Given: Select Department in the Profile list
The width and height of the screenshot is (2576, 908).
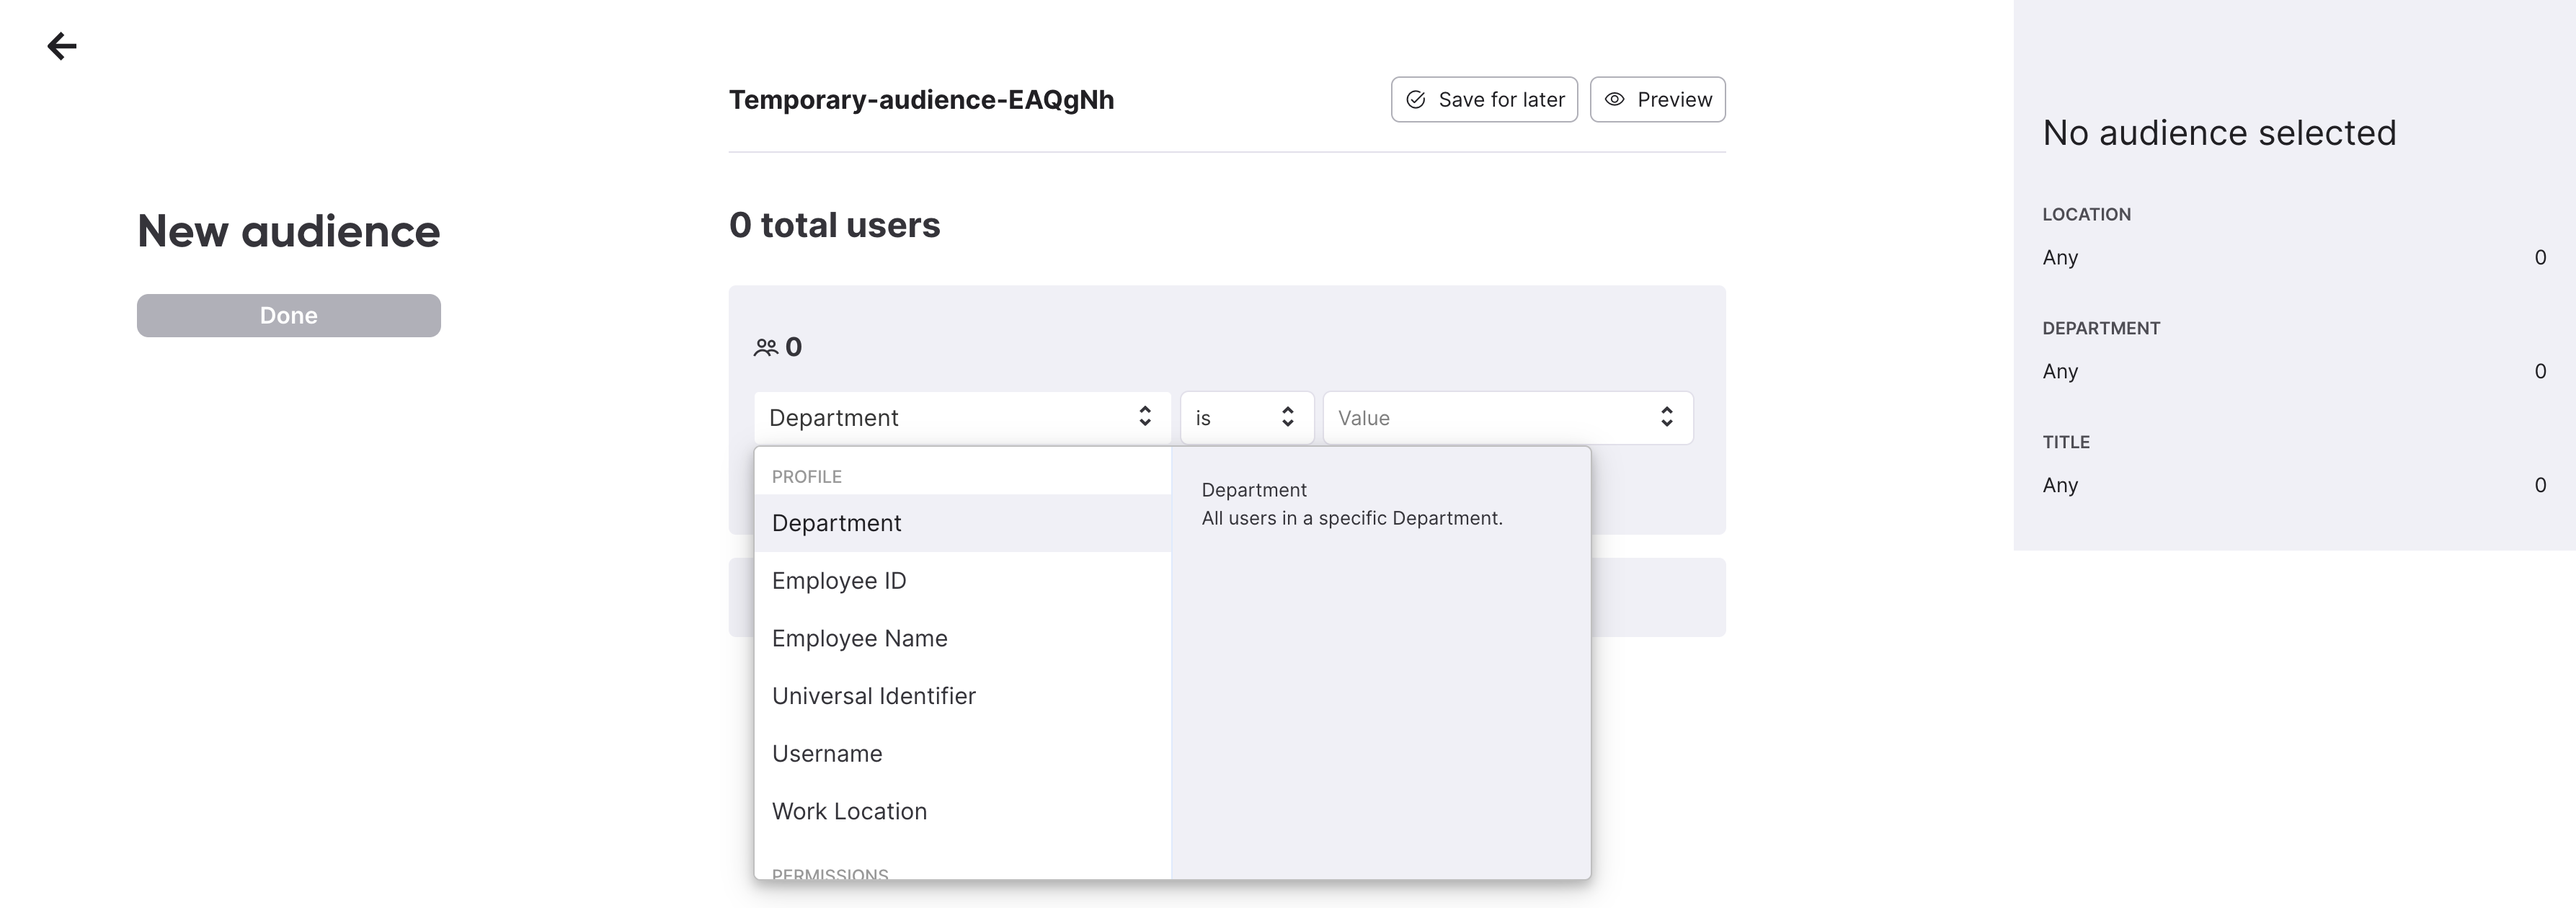Looking at the screenshot, I should tap(962, 523).
